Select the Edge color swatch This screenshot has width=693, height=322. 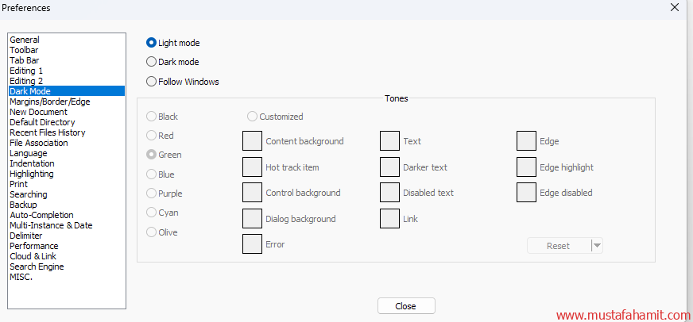[526, 141]
